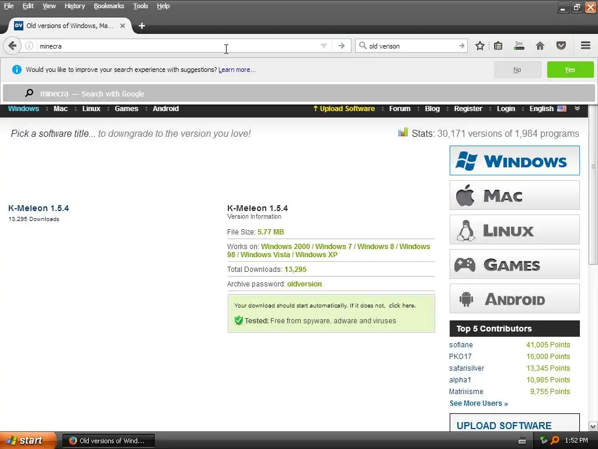Select the Old versions of Windows tab

pos(70,26)
